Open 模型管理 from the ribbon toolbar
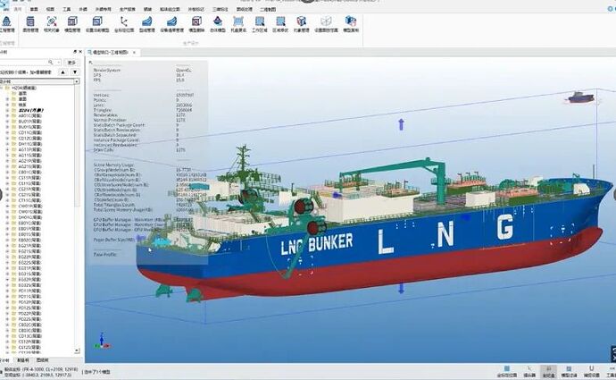The width and height of the screenshot is (616, 380). coord(71,23)
